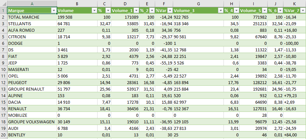This screenshot has height=139, width=306.
Task: Open the Volume_1 filter dropdown
Action: tap(136, 11)
